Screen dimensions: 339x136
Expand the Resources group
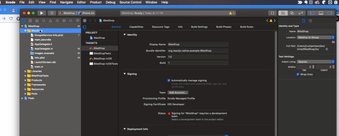click(x=25, y=89)
